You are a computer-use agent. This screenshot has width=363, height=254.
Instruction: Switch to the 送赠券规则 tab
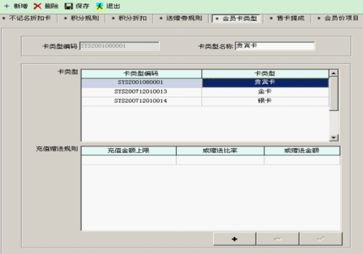(x=181, y=18)
